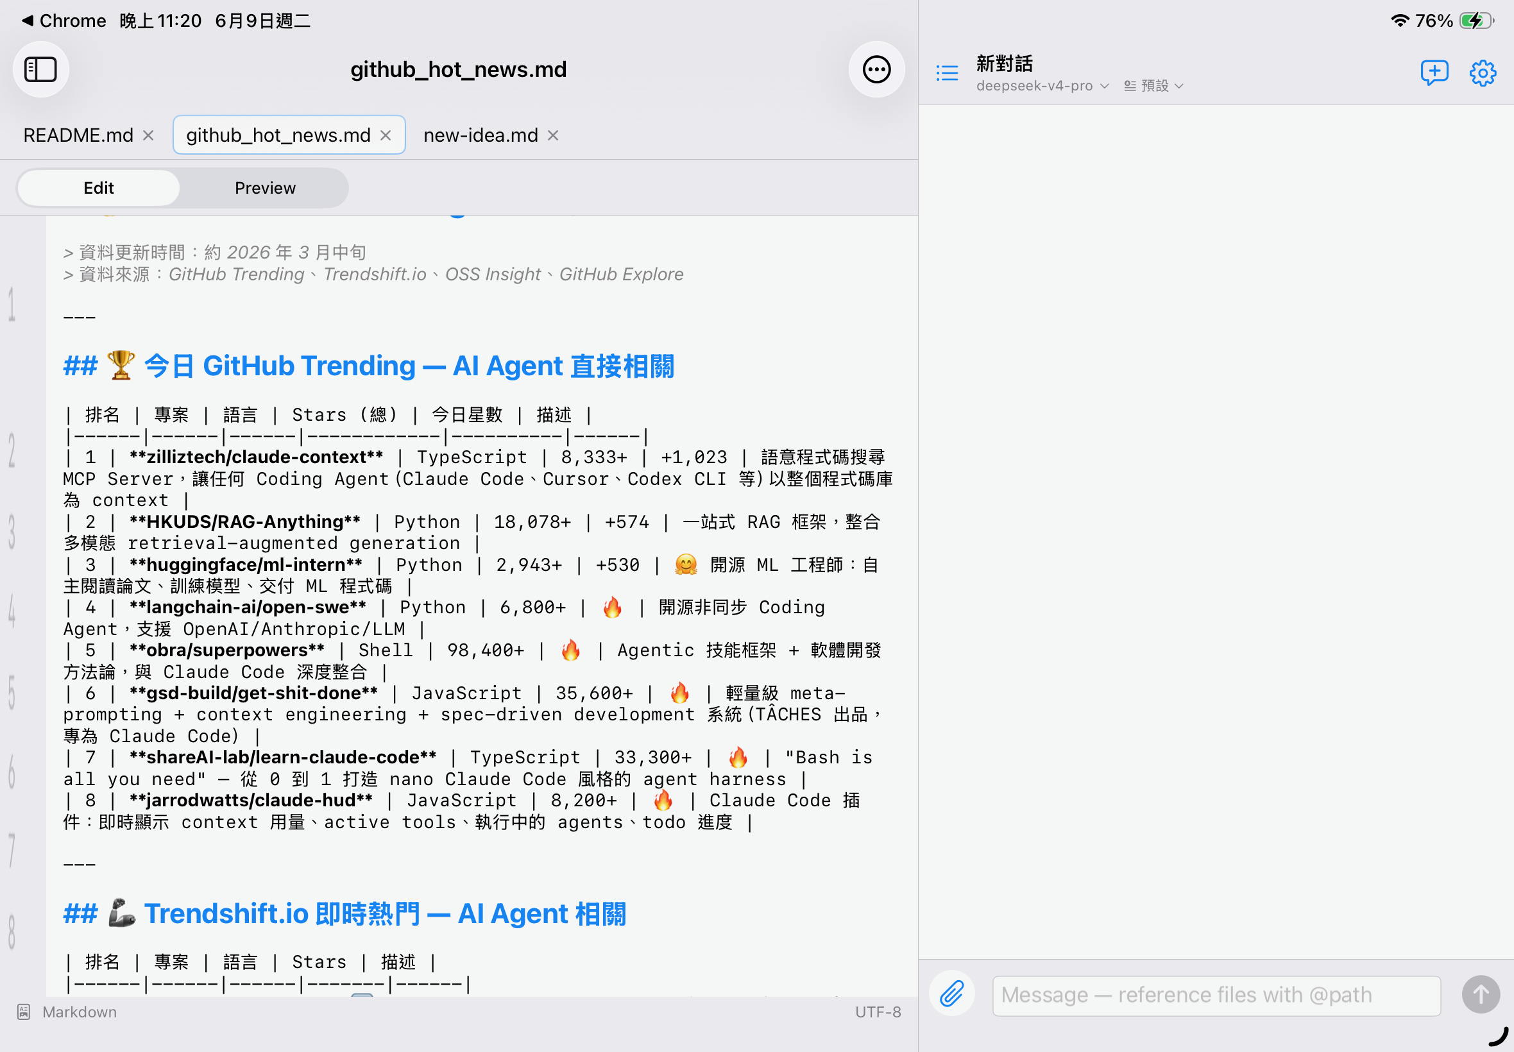The width and height of the screenshot is (1514, 1052).
Task: Click the 資料來源 quote line
Action: [373, 274]
